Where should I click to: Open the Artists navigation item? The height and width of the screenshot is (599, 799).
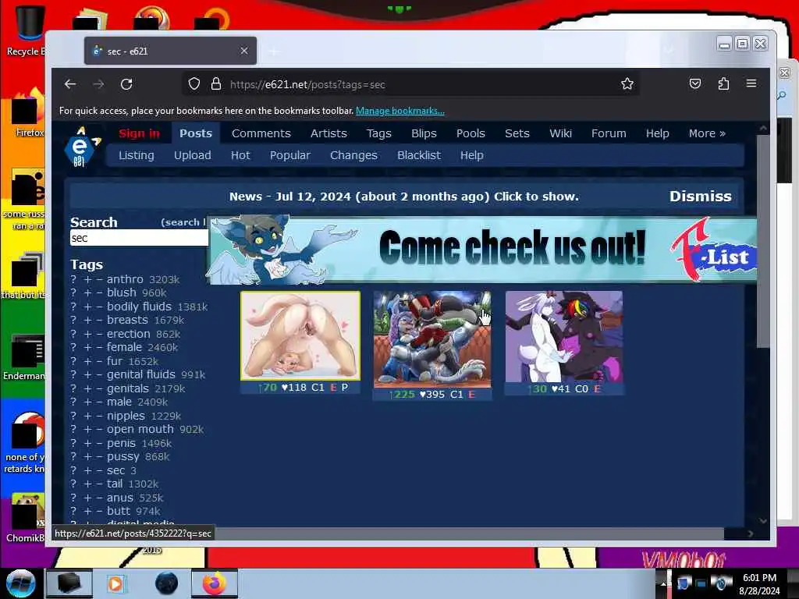click(x=328, y=133)
